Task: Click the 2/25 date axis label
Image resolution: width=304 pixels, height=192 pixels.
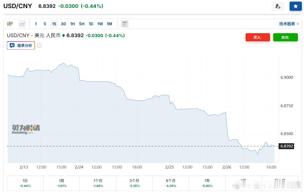Action: [170, 167]
